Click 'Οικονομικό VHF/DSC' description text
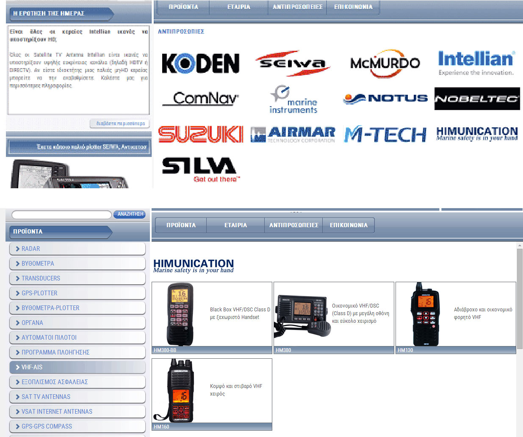The height and width of the screenshot is (437, 523). (360, 313)
